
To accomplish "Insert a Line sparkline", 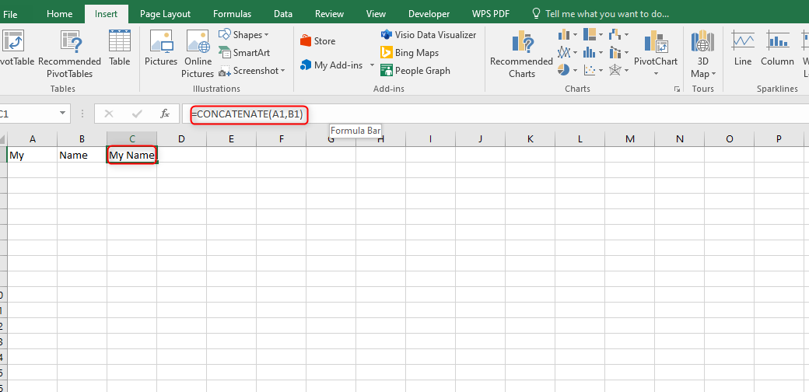I will 742,48.
